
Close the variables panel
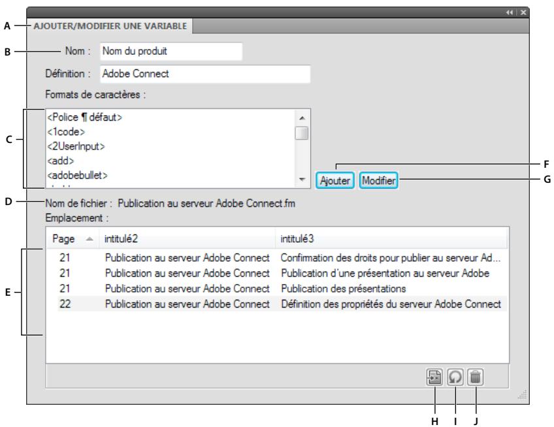(523, 12)
